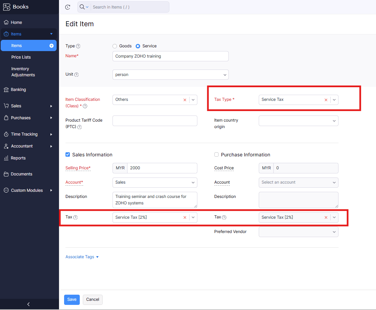
Task: Open the recent history clock icon
Action: (x=67, y=7)
